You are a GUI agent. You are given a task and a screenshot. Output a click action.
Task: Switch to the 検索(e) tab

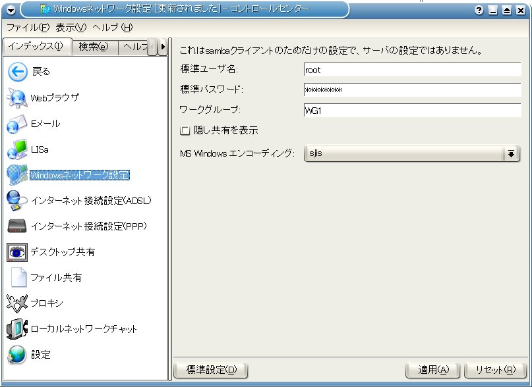pyautogui.click(x=95, y=47)
